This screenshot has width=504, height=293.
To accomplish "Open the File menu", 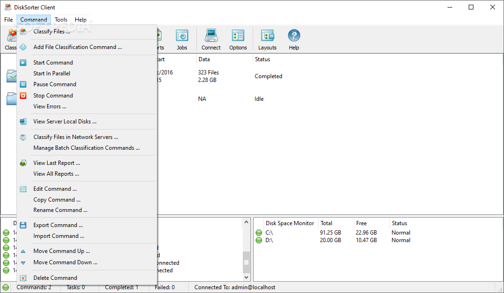I will coord(8,20).
